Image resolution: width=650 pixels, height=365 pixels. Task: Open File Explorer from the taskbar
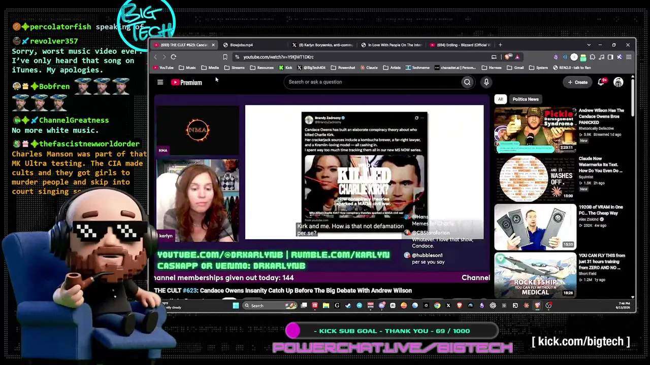(326, 305)
